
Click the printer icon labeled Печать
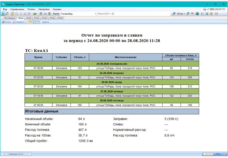coord(3,22)
